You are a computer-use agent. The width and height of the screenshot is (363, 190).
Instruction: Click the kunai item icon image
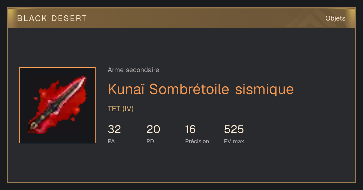pos(57,105)
